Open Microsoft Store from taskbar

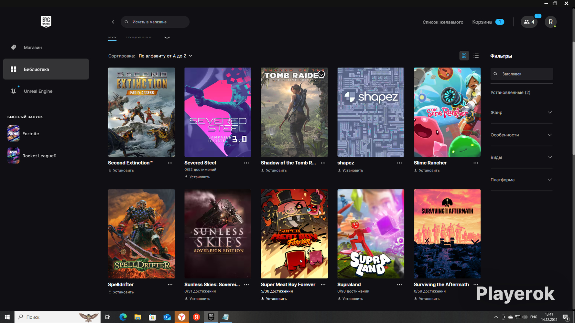tap(152, 317)
